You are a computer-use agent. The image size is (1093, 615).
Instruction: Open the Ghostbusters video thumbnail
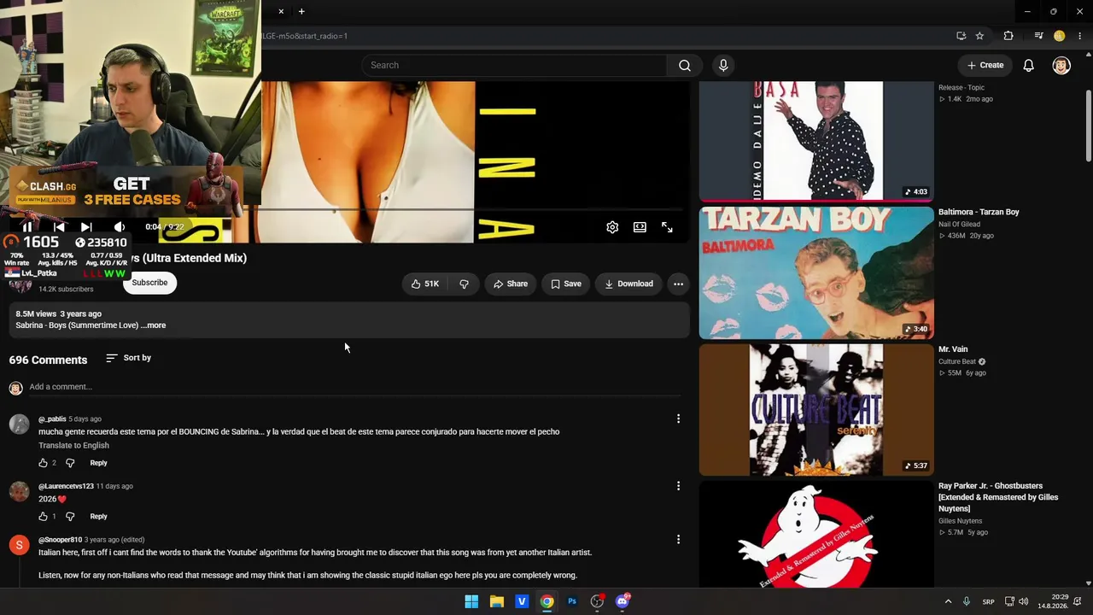pos(816,534)
